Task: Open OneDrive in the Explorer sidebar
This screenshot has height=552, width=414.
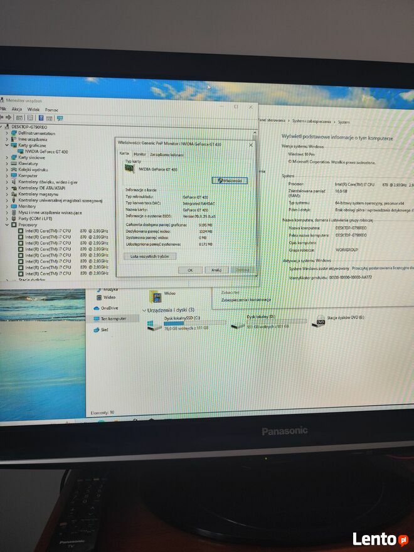Action: [x=109, y=308]
